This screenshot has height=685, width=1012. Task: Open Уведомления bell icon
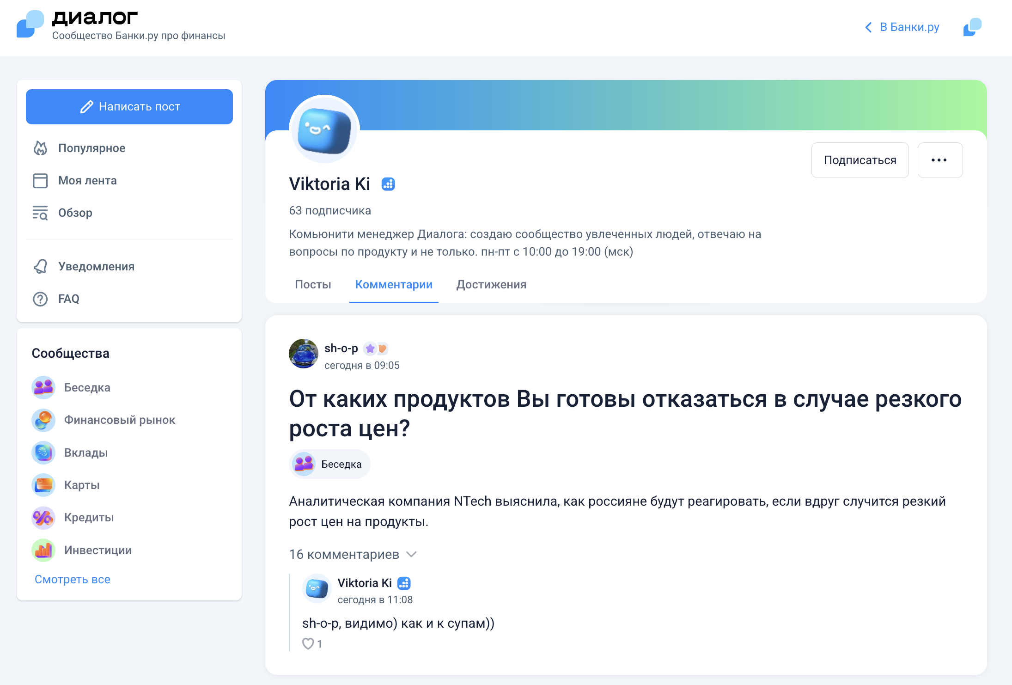tap(40, 267)
